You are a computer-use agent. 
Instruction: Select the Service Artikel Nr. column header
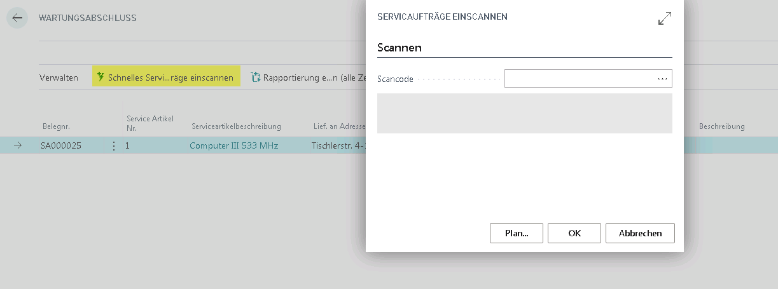[150, 123]
